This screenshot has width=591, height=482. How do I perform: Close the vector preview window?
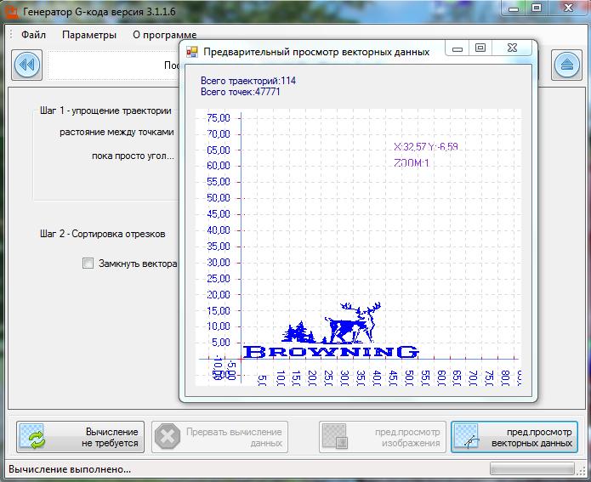[x=512, y=48]
